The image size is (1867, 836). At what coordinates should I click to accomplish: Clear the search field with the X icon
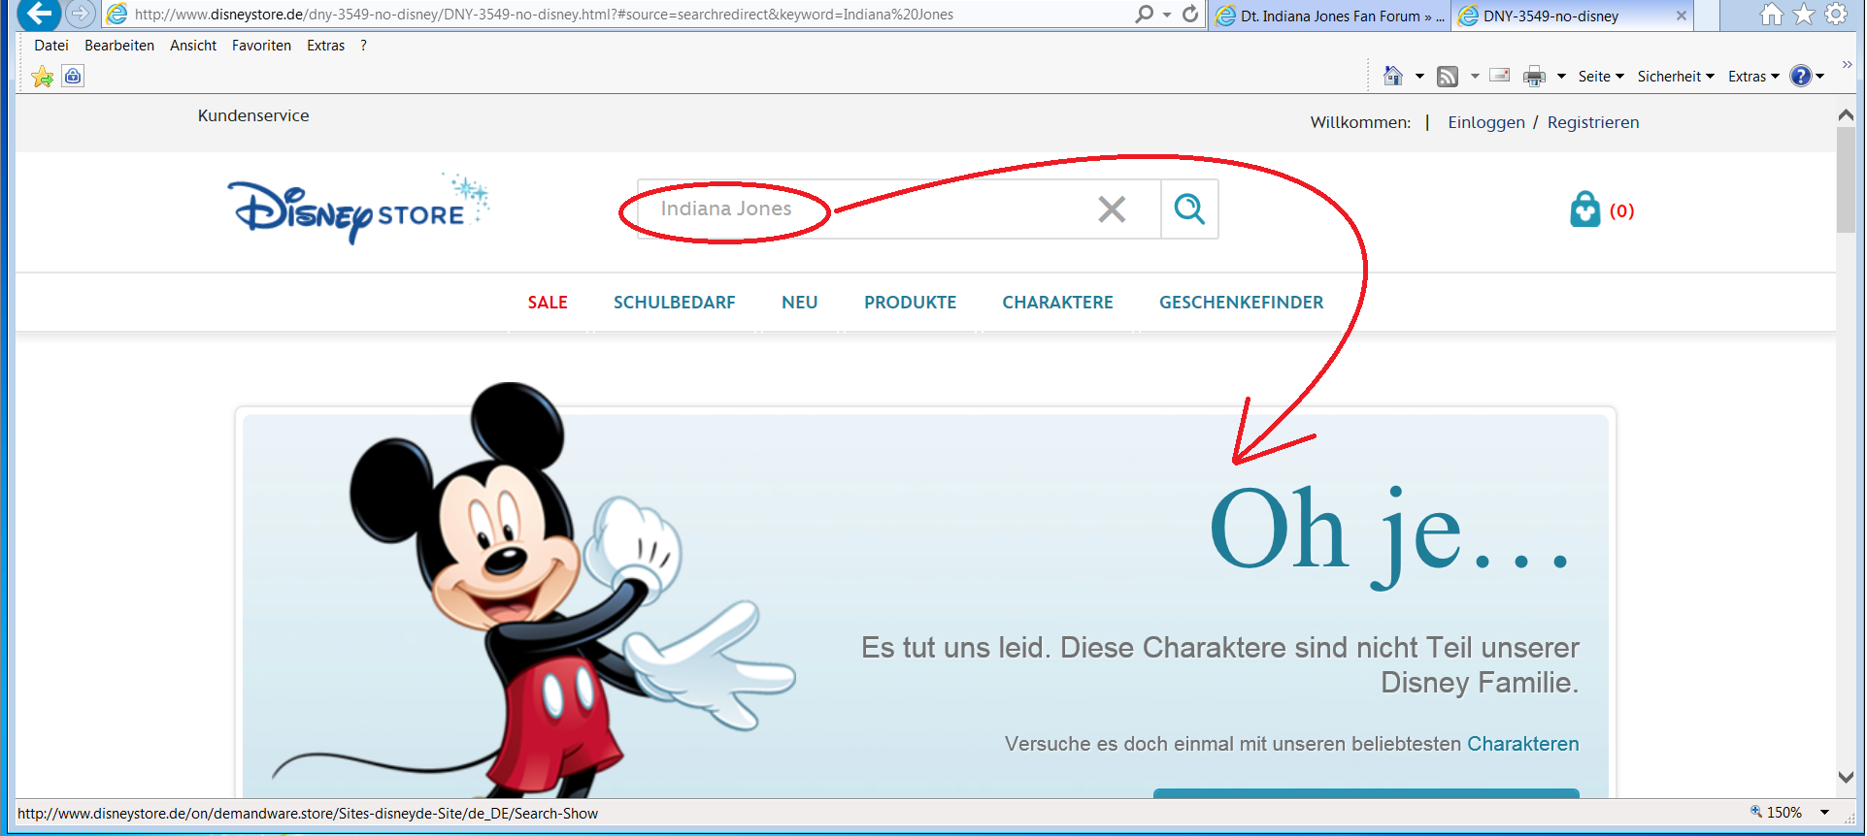[x=1112, y=209]
